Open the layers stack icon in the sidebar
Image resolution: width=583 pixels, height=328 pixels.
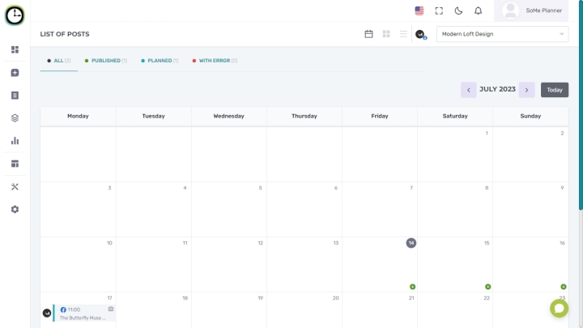pyautogui.click(x=15, y=118)
